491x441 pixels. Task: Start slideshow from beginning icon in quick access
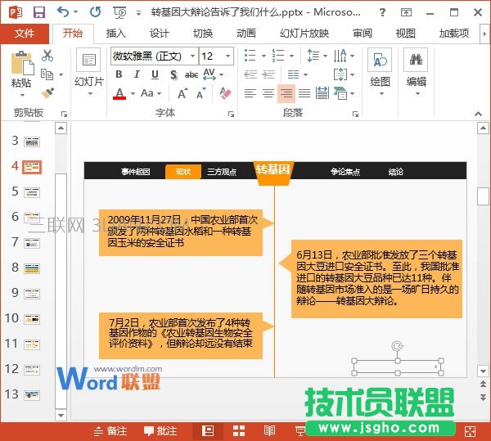(119, 12)
